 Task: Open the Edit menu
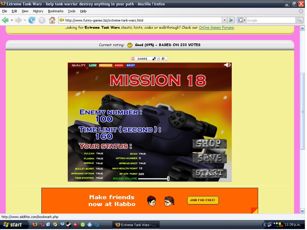[x=14, y=11]
